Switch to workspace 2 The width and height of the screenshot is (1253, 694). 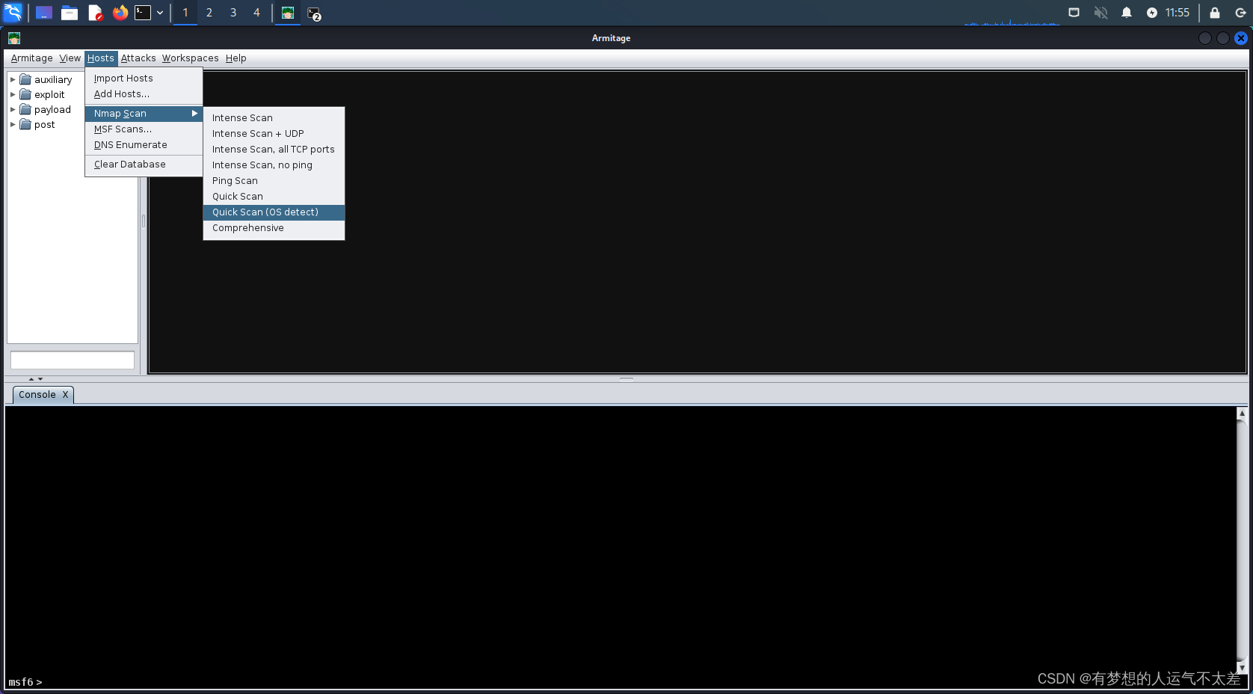[x=209, y=13]
